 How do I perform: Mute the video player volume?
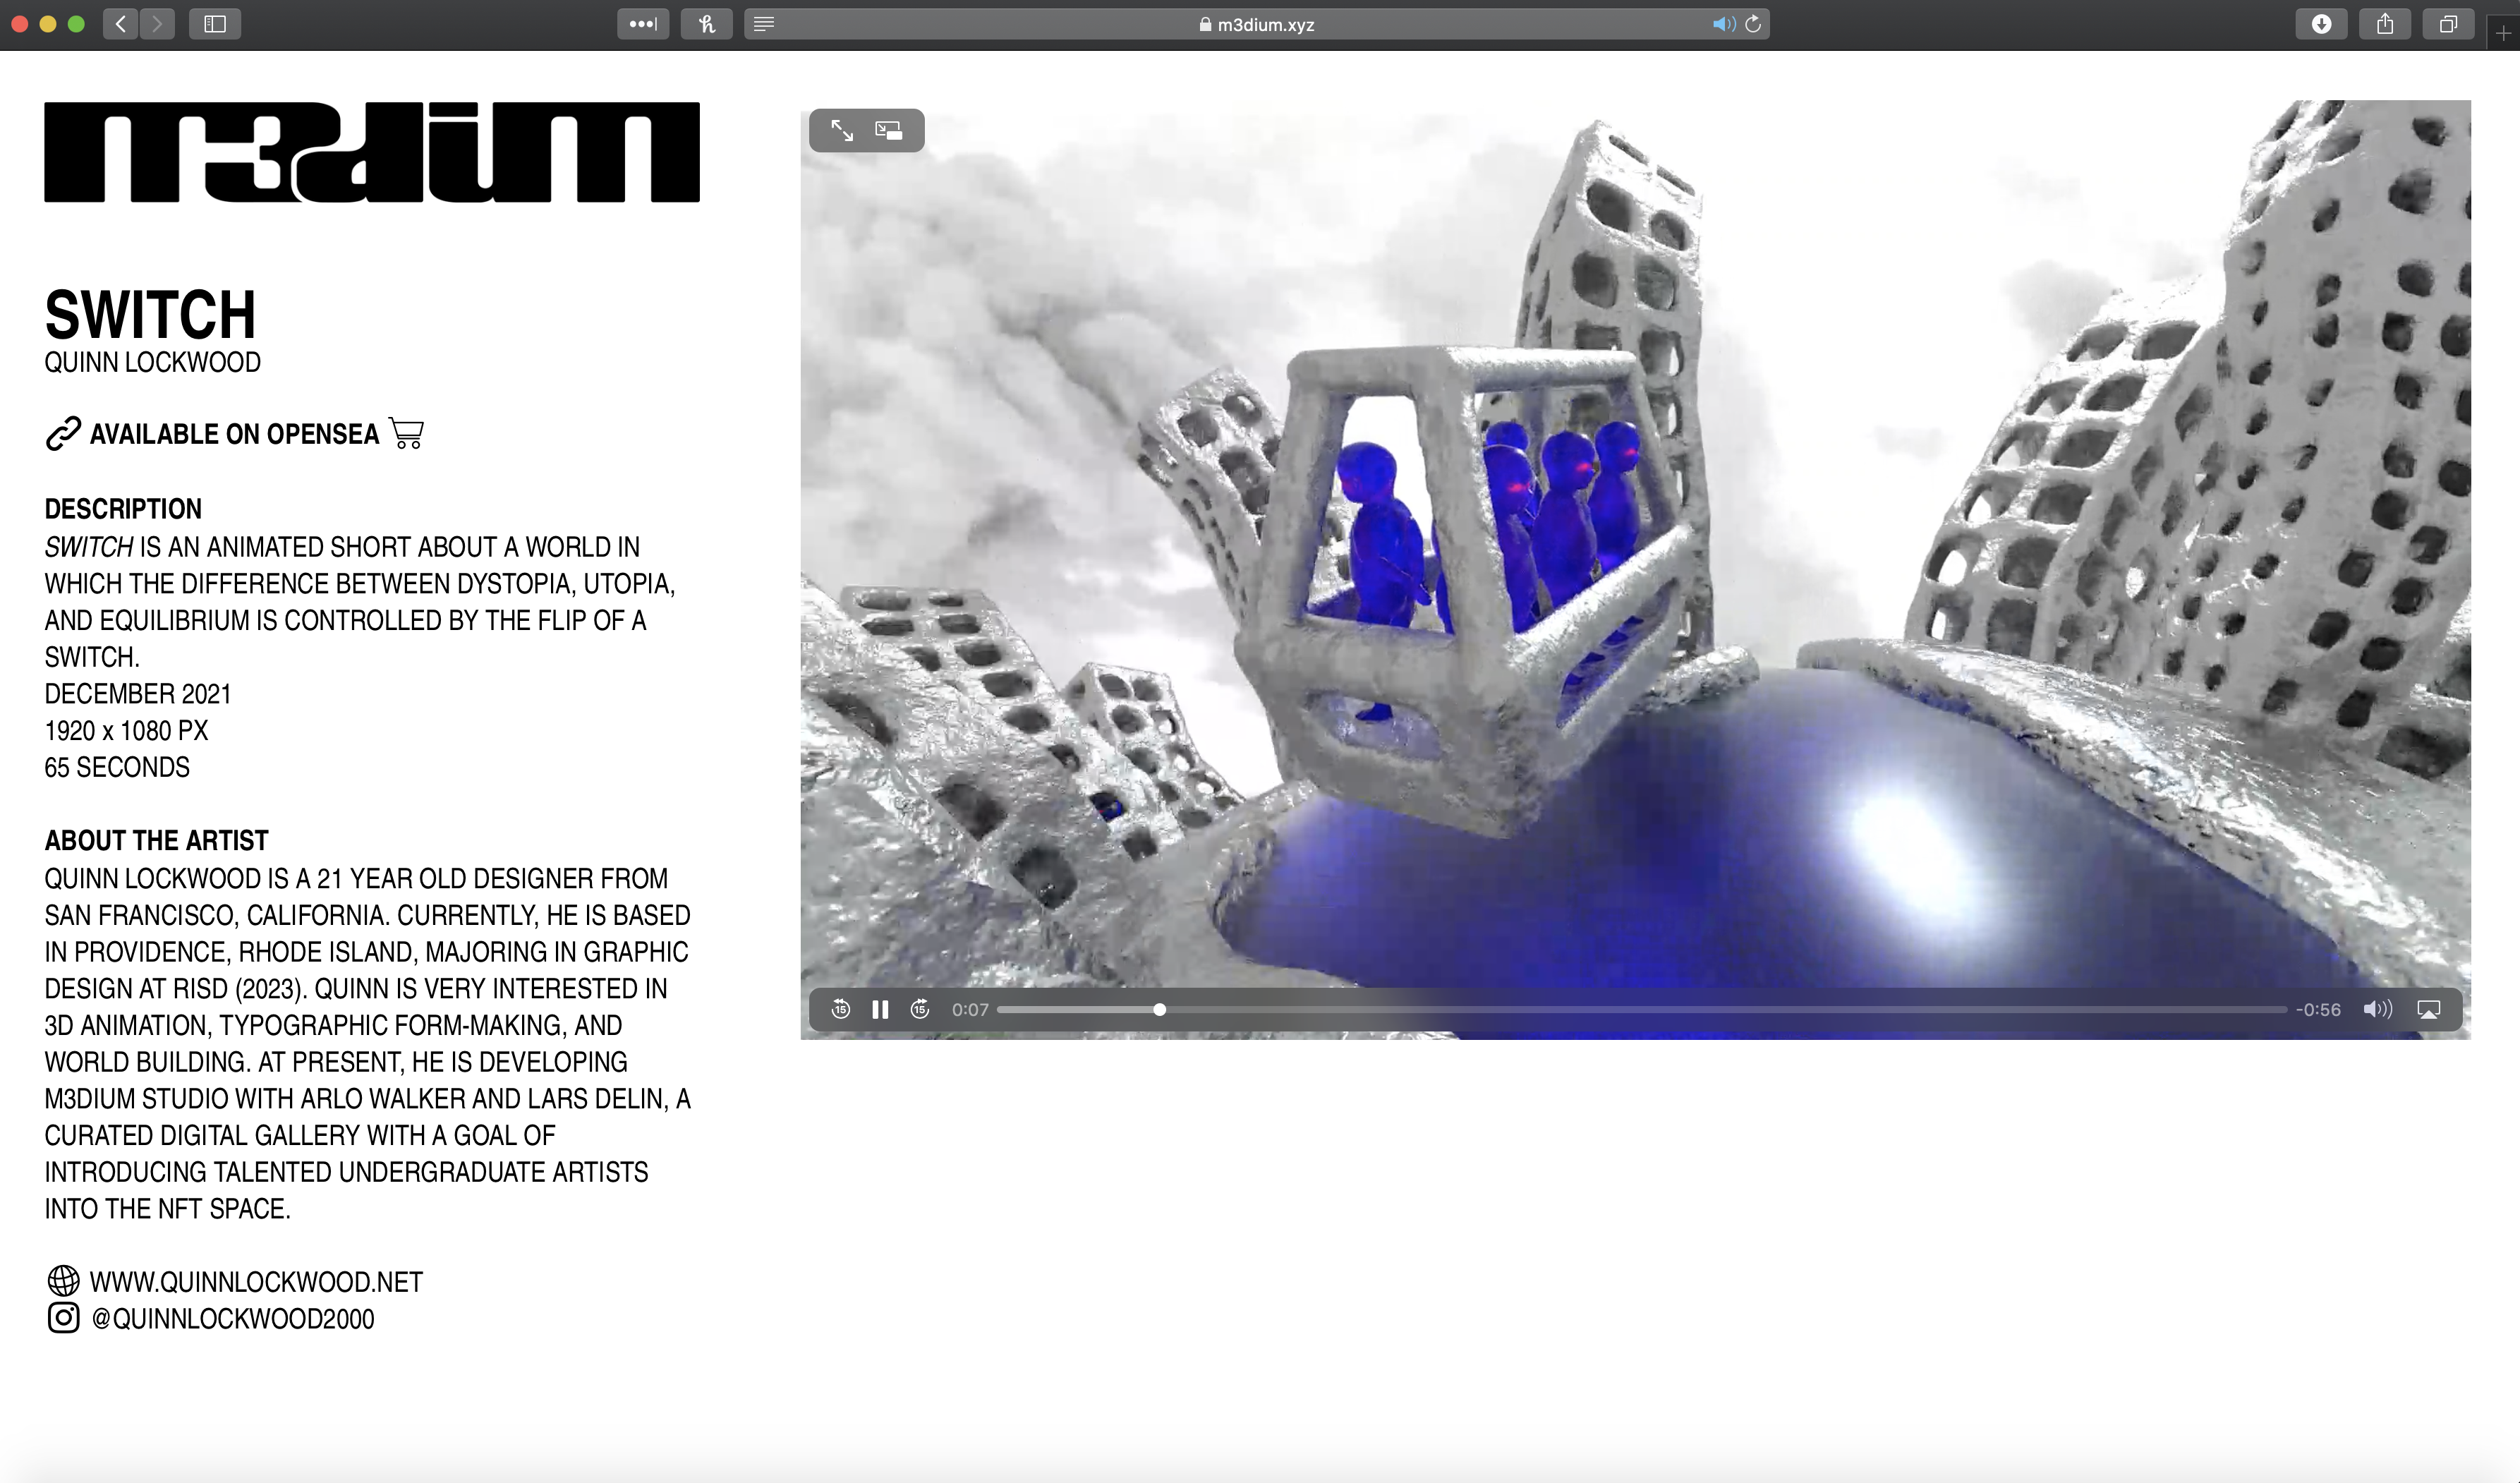click(2377, 1009)
